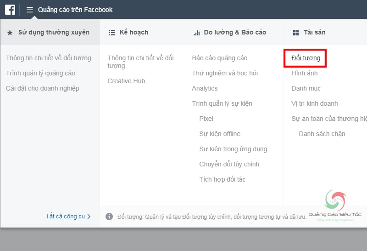Select the Sử dụng thường xuyên heading
Screen dimensions: 367x251
54,32
